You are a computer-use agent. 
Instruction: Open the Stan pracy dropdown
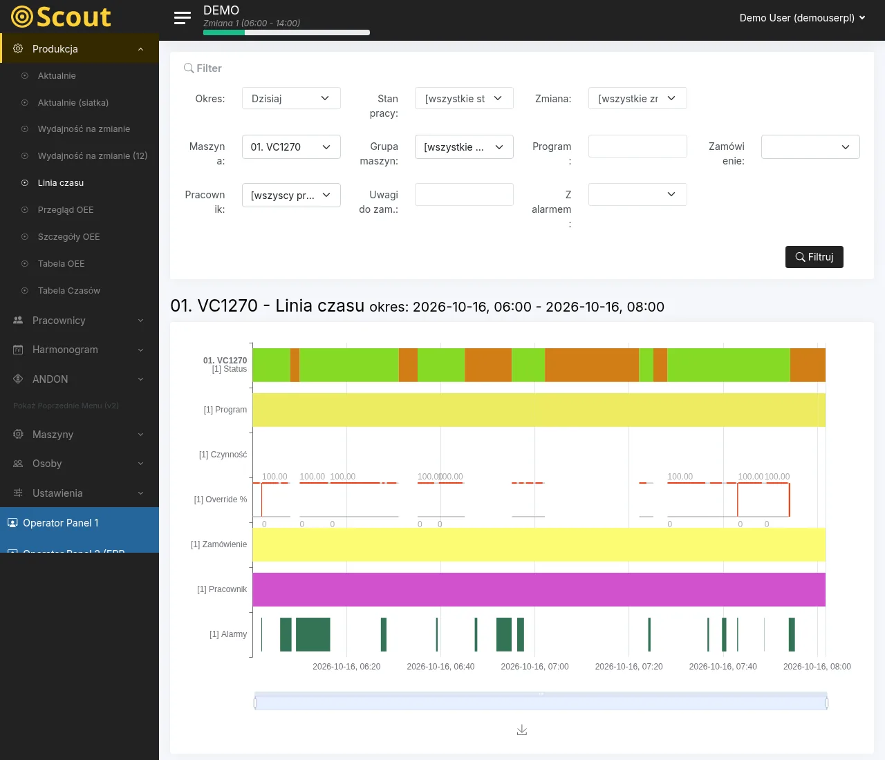pyautogui.click(x=464, y=98)
